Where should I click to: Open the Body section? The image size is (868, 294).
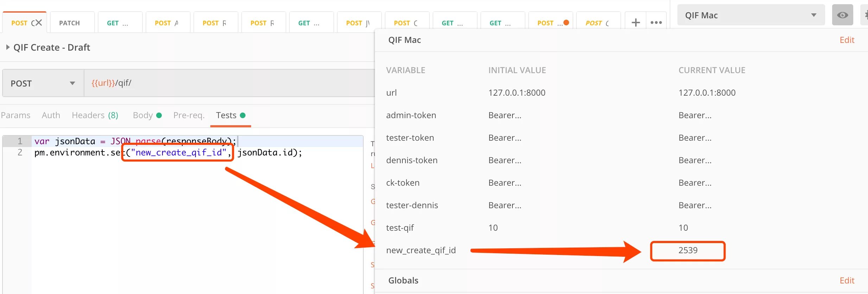(x=147, y=115)
